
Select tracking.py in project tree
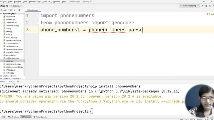click(x=10, y=61)
